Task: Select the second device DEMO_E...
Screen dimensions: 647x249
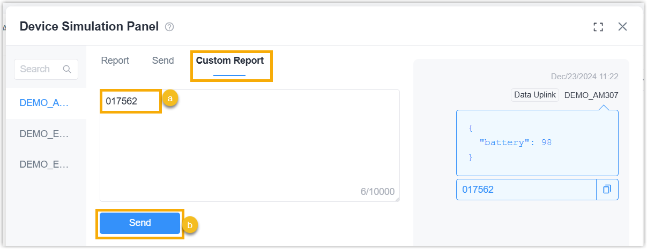Action: click(44, 134)
